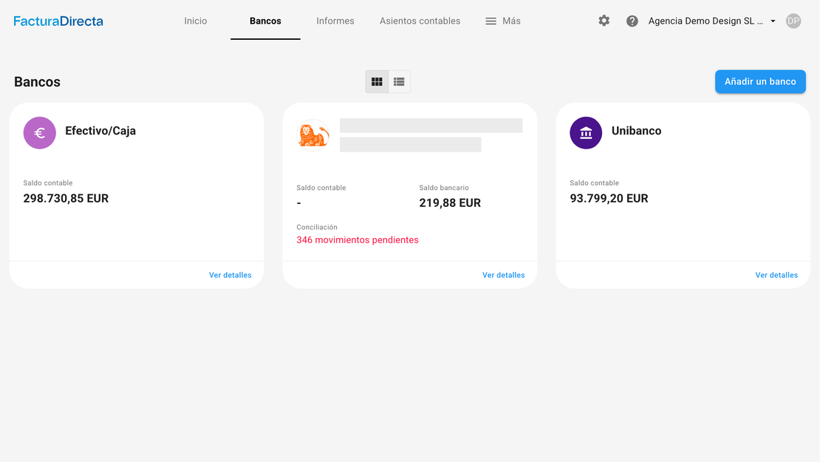Click the Unibanco bank building icon
Viewport: 820px width, 462px height.
[586, 133]
